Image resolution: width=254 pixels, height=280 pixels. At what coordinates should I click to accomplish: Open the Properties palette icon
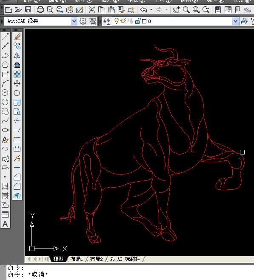218,10
